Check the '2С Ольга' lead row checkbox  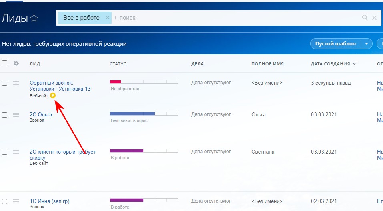tap(5, 115)
